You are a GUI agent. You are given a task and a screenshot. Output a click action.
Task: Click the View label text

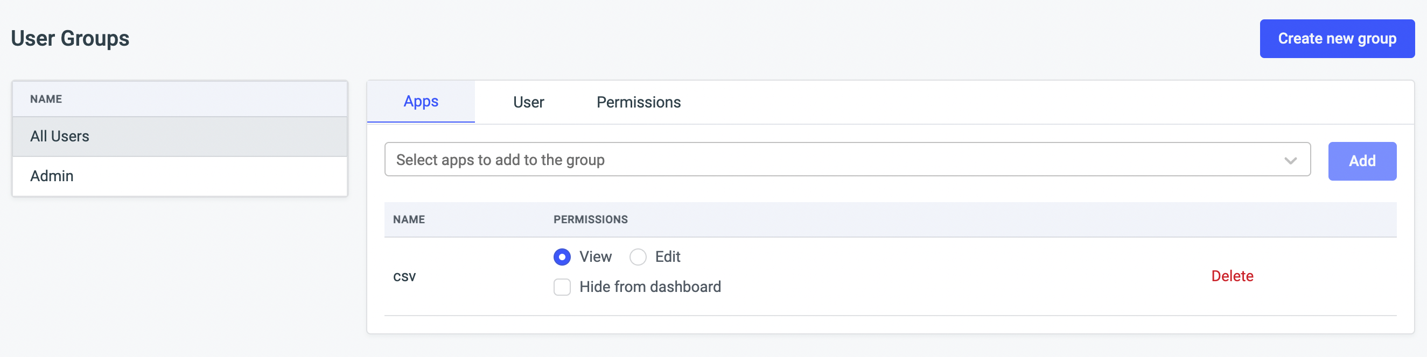[x=595, y=257]
